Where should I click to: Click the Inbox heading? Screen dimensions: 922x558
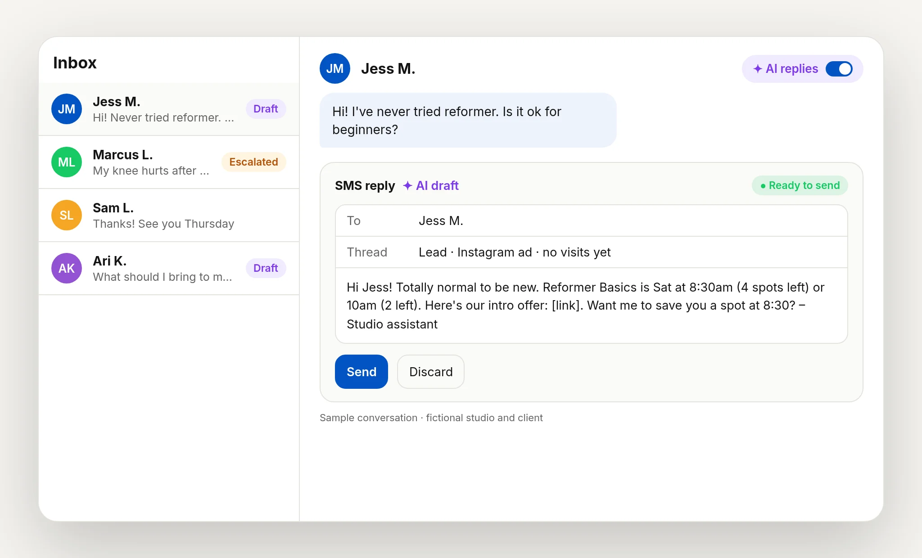[75, 63]
